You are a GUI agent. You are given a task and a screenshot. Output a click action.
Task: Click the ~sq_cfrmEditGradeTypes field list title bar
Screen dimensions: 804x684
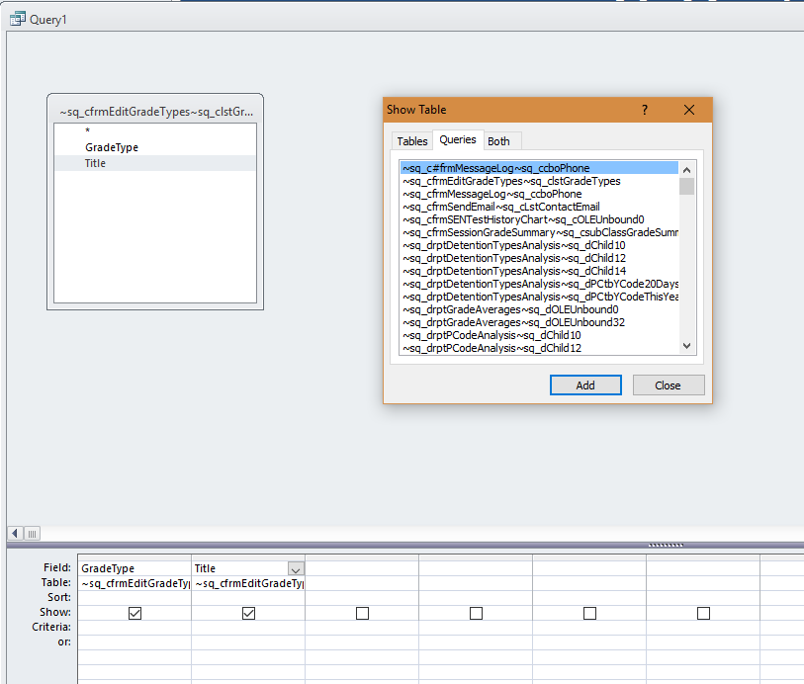[155, 111]
